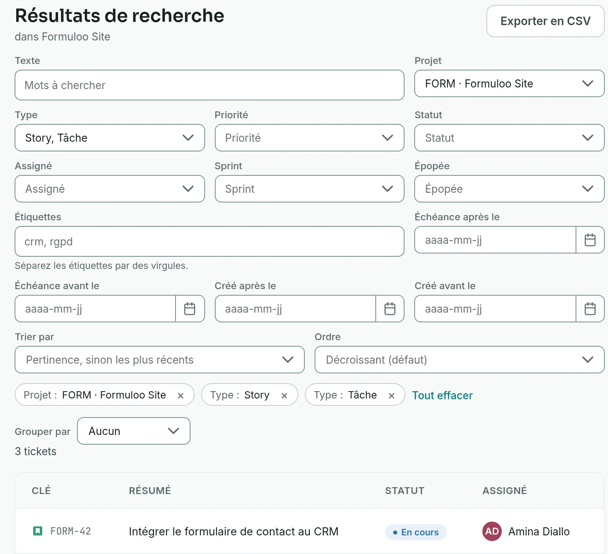Open calendar picker for Créé après le

[390, 309]
